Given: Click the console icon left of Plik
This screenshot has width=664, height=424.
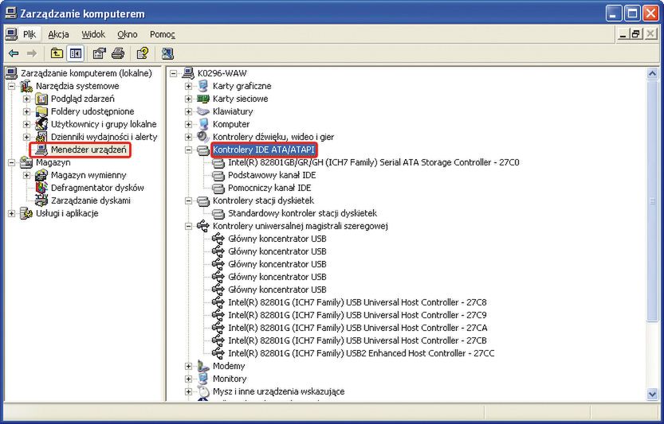Looking at the screenshot, I should click(11, 34).
